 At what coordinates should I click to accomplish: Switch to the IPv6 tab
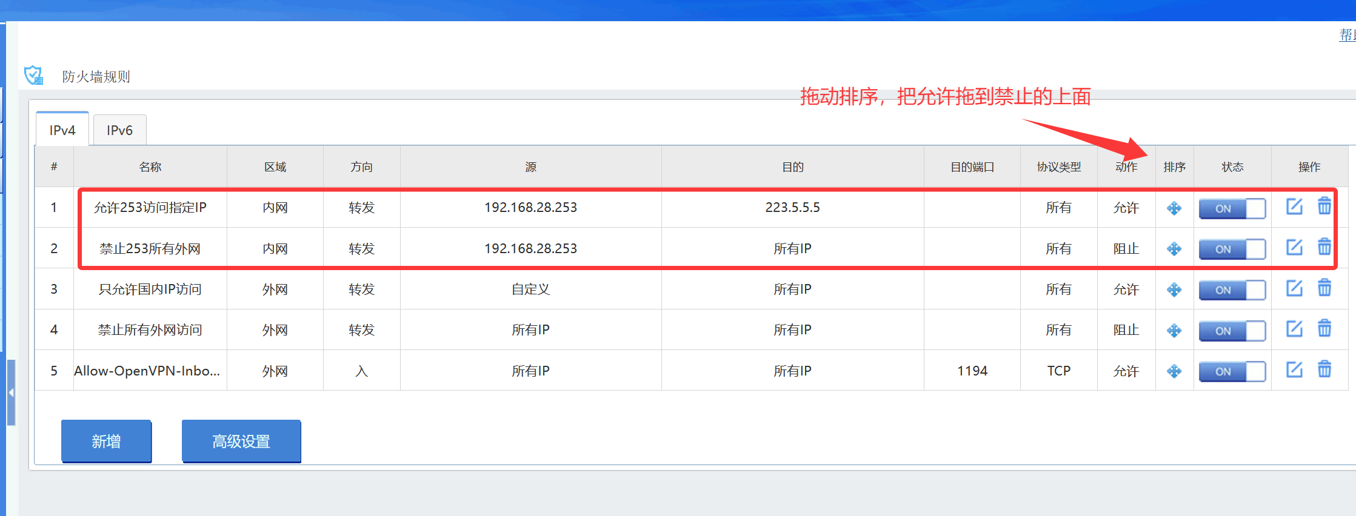coord(119,130)
